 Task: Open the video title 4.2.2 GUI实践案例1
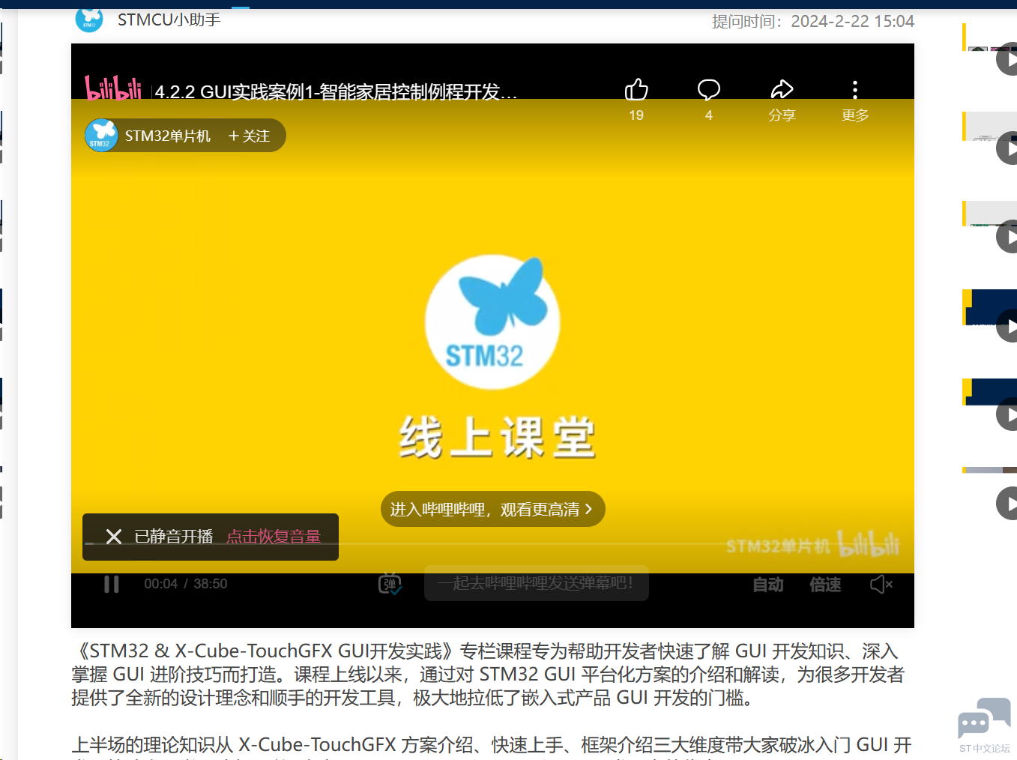[x=337, y=92]
